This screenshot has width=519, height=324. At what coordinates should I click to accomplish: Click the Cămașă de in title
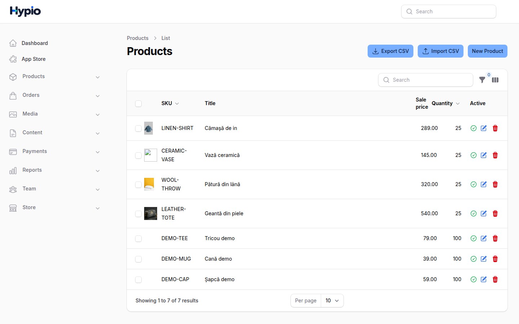point(221,128)
